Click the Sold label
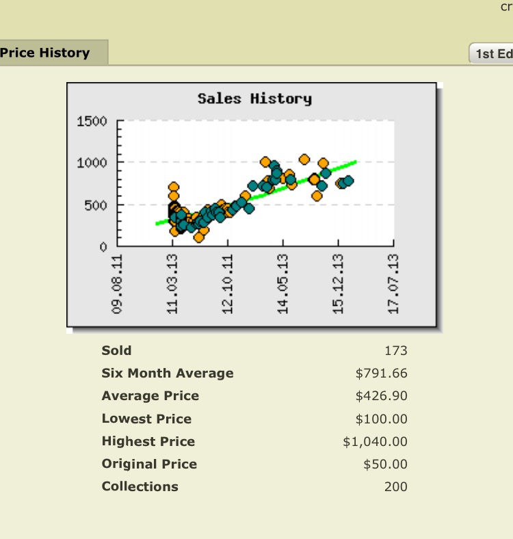Screen dimensions: 513x539 click(x=116, y=351)
